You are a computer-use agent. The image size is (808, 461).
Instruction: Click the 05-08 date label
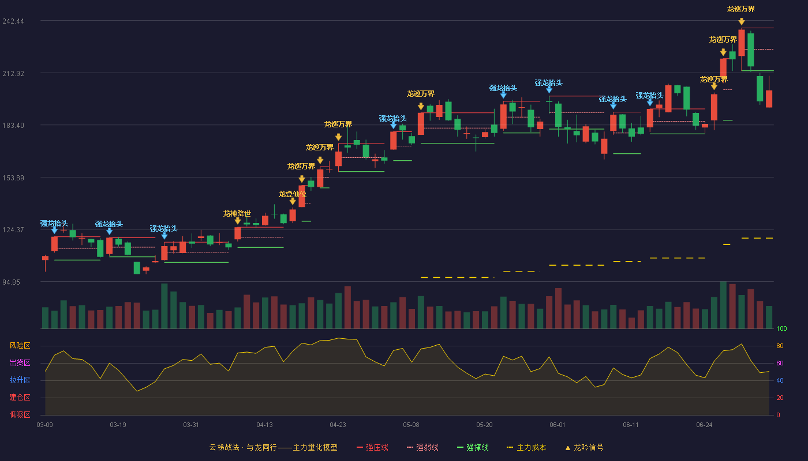click(x=412, y=425)
